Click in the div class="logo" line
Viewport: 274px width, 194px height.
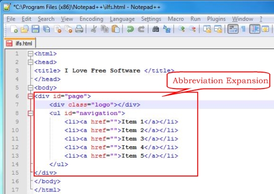pyautogui.click(x=95, y=104)
